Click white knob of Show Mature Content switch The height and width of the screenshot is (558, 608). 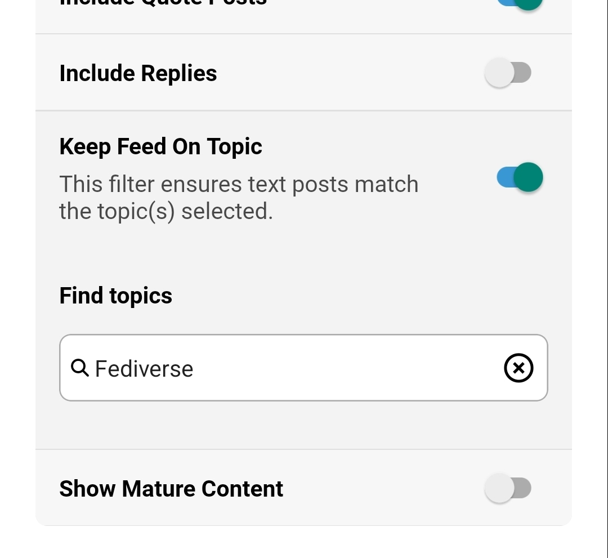coord(499,489)
